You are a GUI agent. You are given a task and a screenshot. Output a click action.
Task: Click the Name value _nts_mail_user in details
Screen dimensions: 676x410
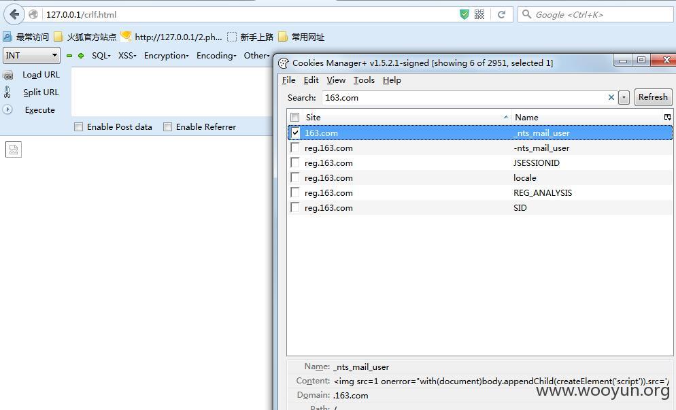click(x=361, y=367)
